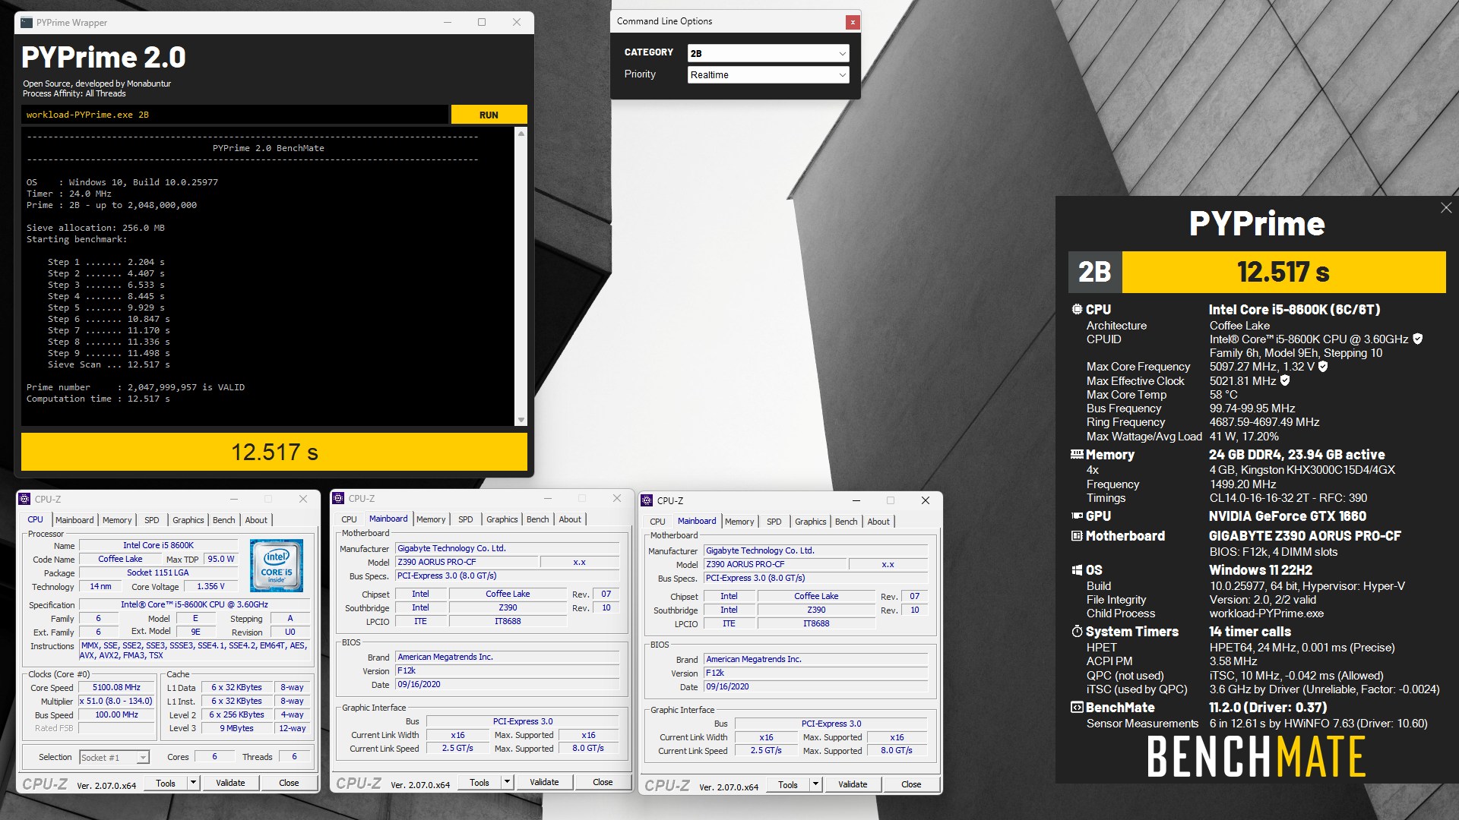Minimize the right CPU-Z window
The image size is (1459, 820).
(x=856, y=500)
